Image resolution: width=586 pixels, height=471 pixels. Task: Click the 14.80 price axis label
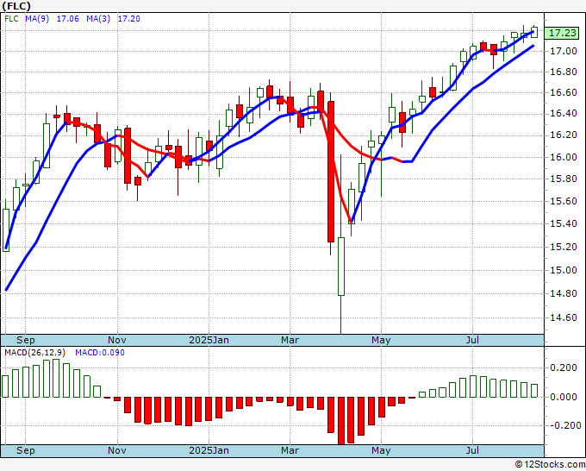[564, 293]
